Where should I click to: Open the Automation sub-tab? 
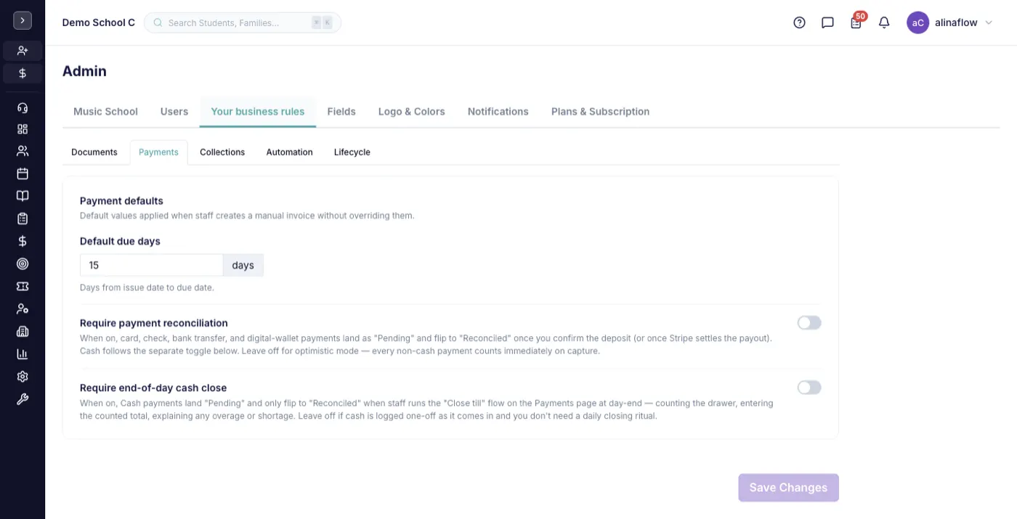point(289,152)
